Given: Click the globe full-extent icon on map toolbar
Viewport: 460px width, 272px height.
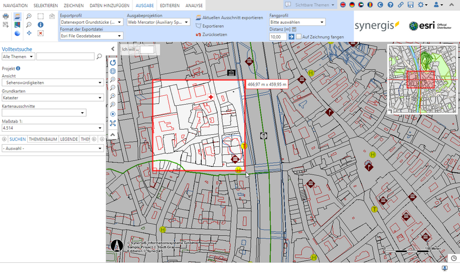Looking at the screenshot, I should (113, 71).
